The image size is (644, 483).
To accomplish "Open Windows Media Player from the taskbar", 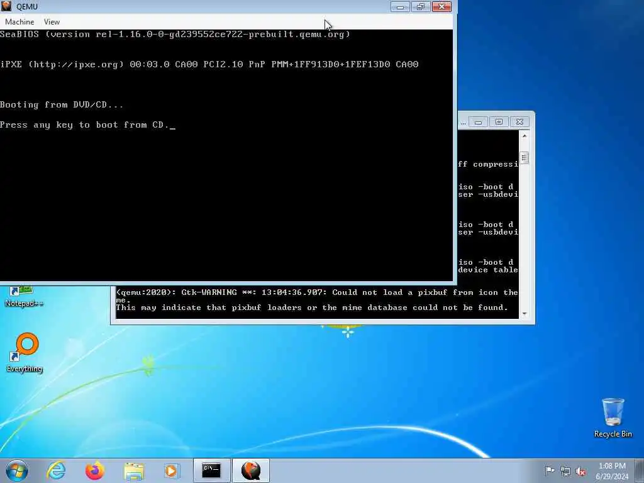I will [x=172, y=470].
